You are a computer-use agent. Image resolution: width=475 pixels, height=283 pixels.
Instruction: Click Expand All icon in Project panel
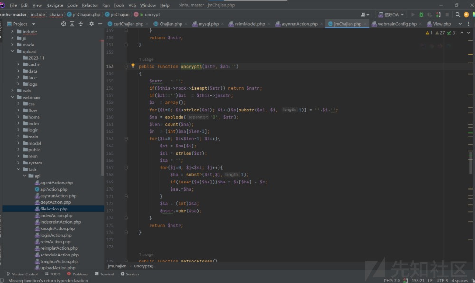tap(72, 24)
